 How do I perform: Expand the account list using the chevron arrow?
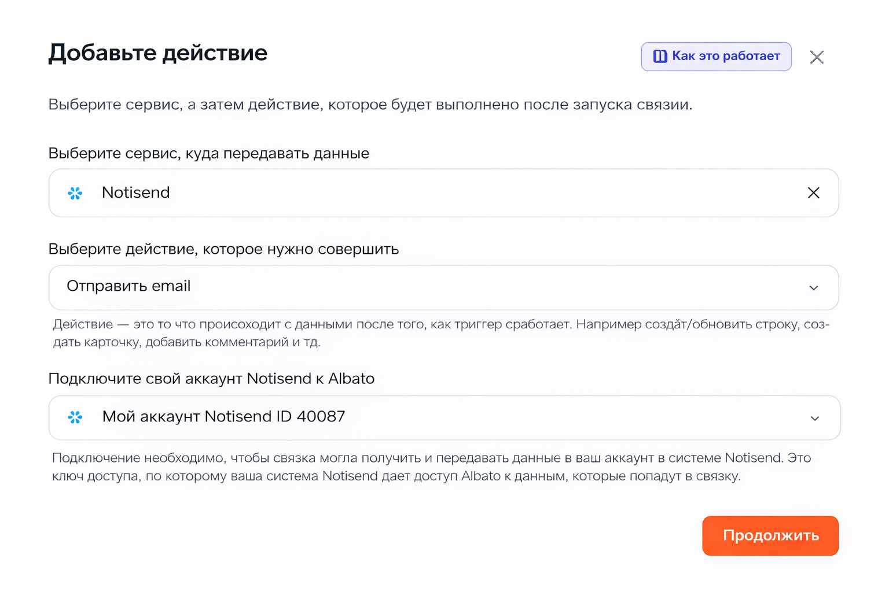click(x=814, y=419)
